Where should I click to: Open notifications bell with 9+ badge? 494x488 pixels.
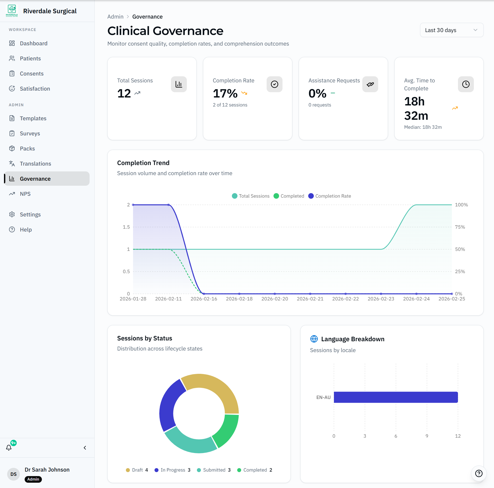[9, 447]
